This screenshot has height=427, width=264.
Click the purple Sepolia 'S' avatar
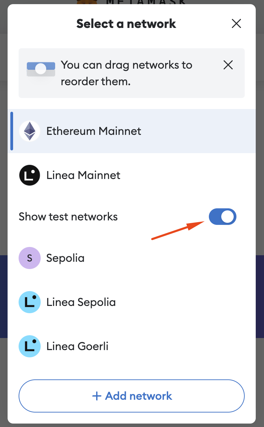(x=29, y=258)
